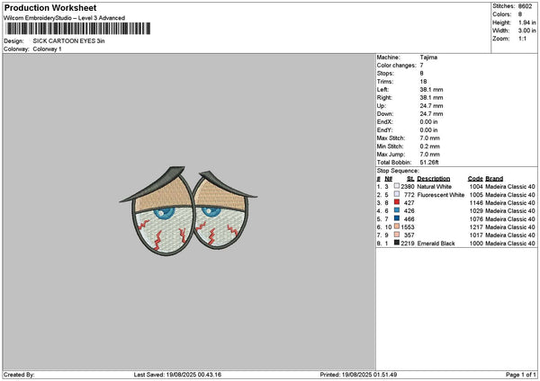The image size is (540, 381).
Task: Click the Fluorescent White thread swatch
Action: (x=397, y=194)
